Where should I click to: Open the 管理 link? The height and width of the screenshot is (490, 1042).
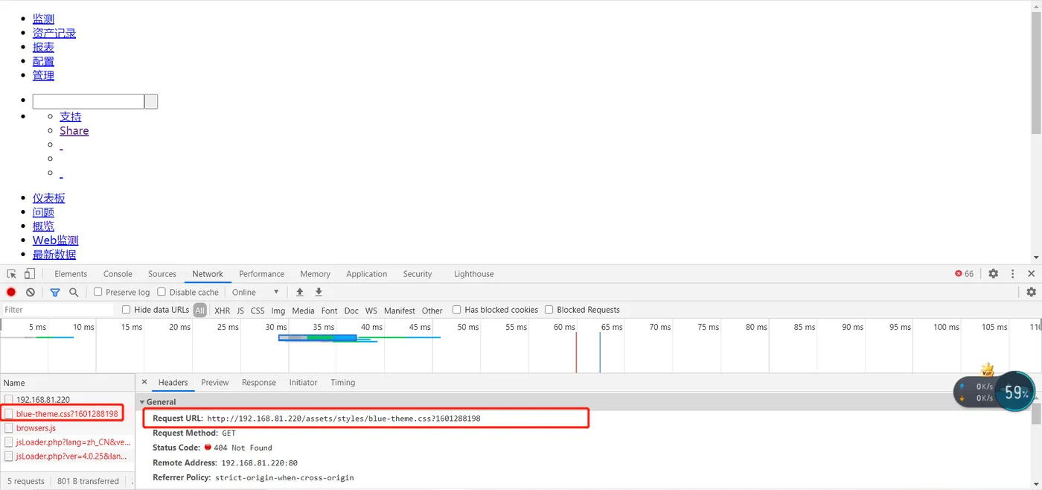click(x=43, y=75)
